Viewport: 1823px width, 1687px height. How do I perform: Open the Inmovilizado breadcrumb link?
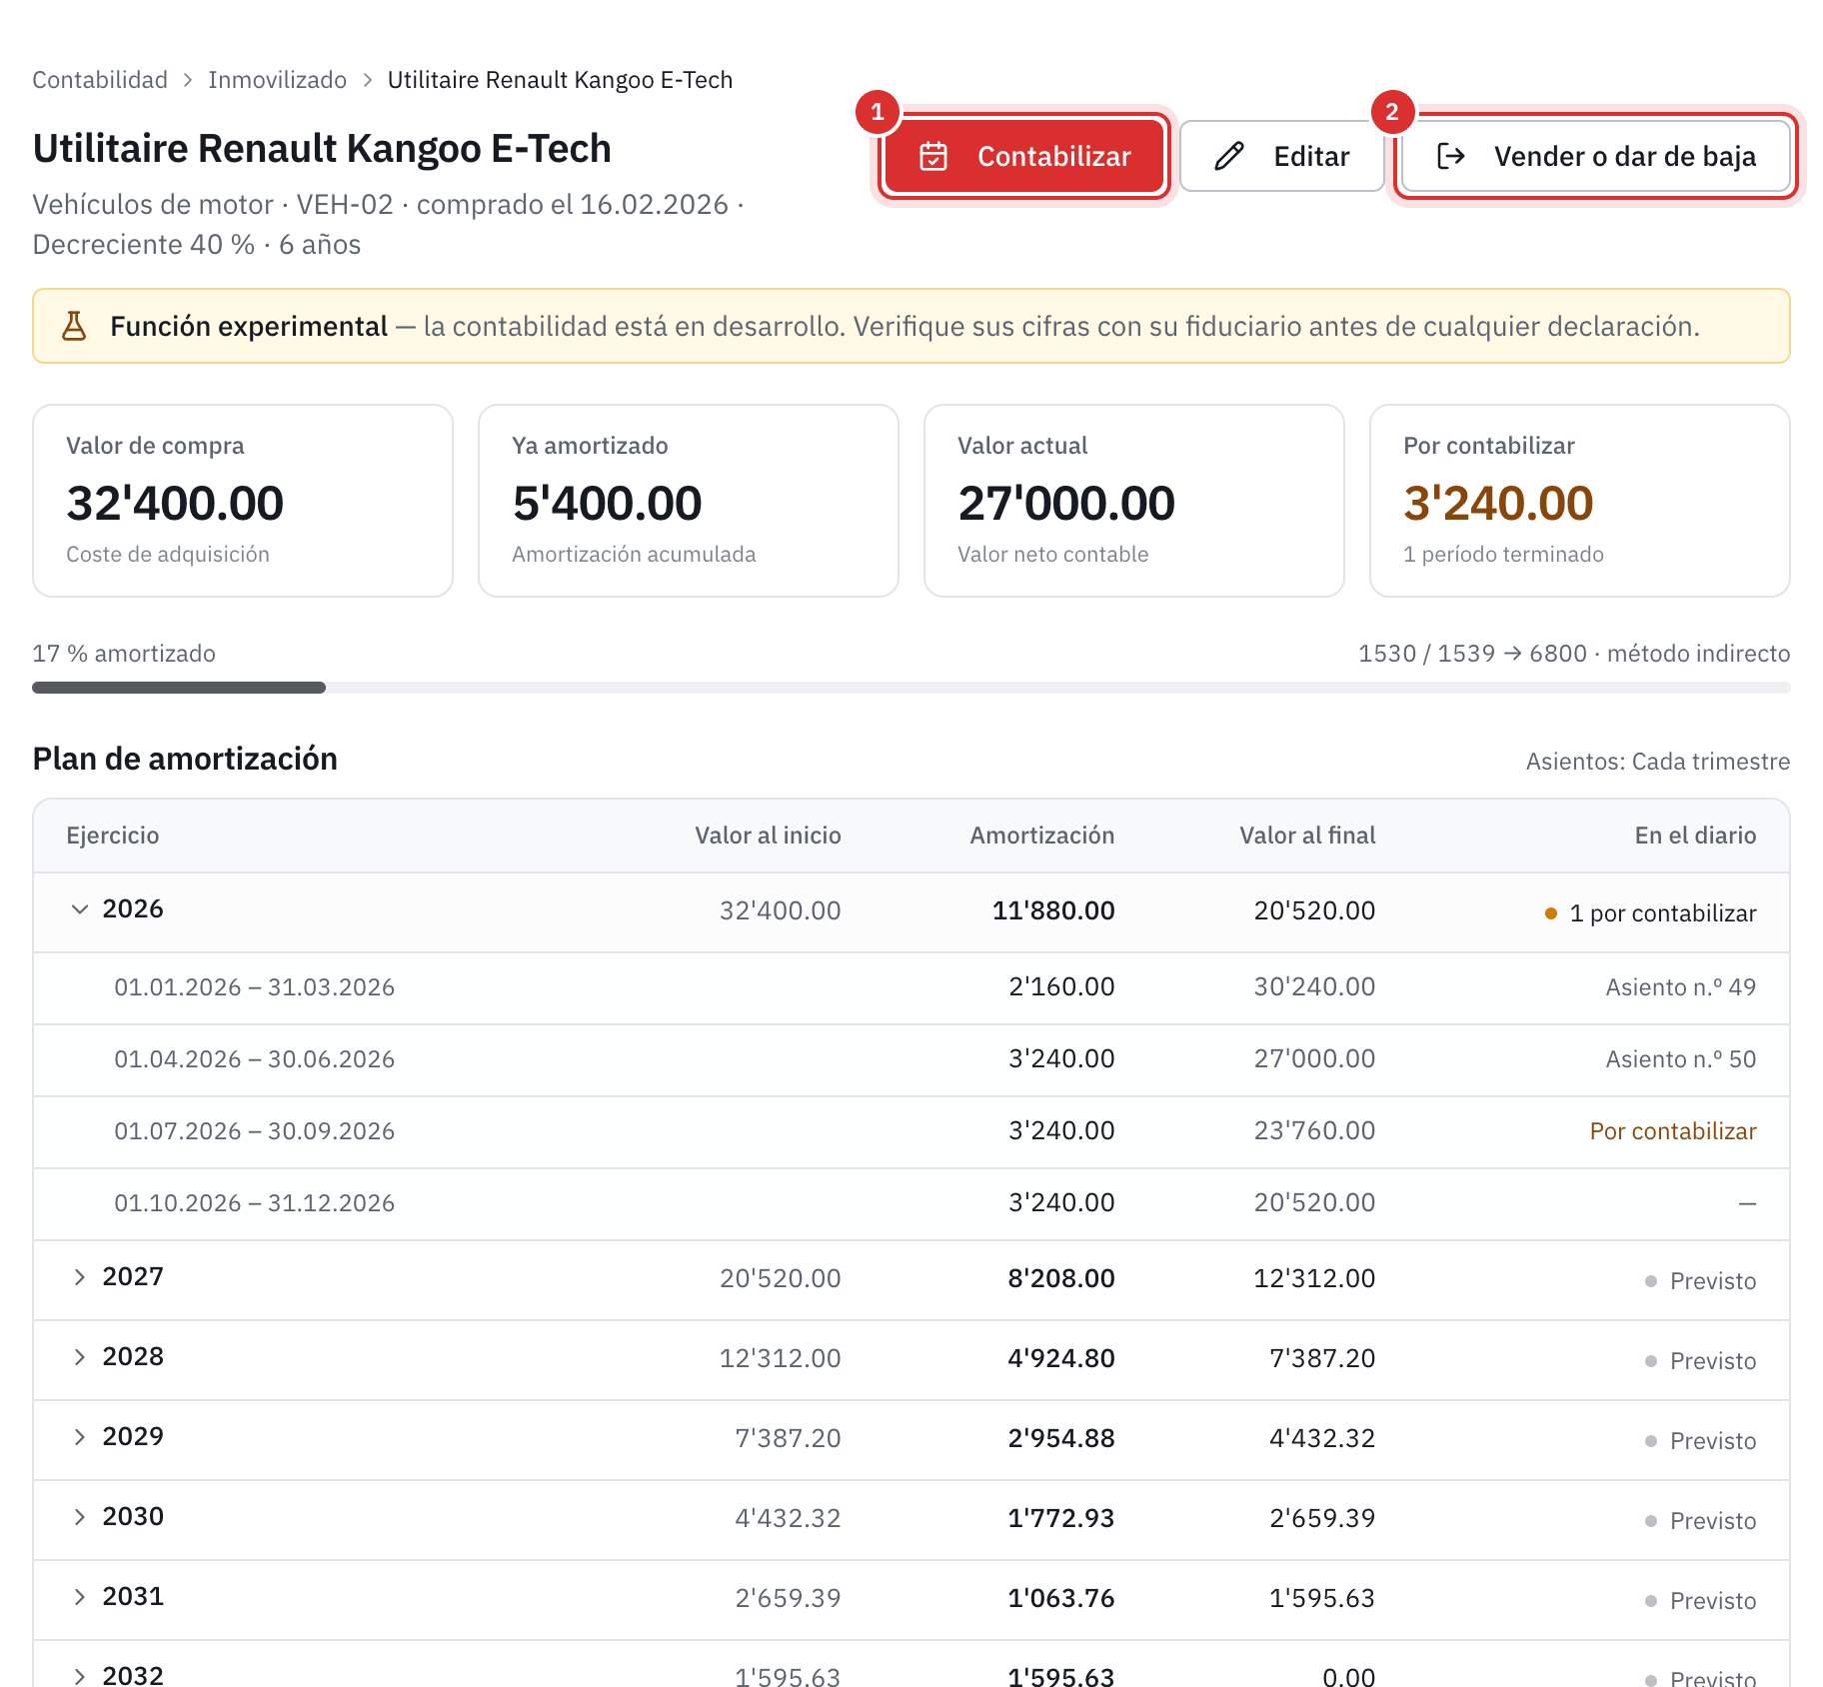tap(277, 80)
